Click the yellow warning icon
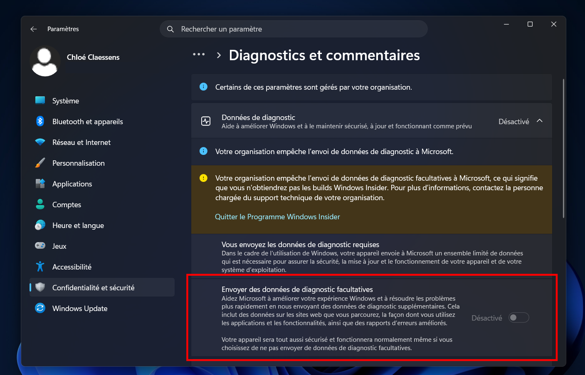The height and width of the screenshot is (375, 585). pos(203,178)
